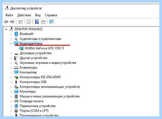Screen dimensions: 162x119
Task: Expand the Мониторы category
Action: [x=11, y=92]
